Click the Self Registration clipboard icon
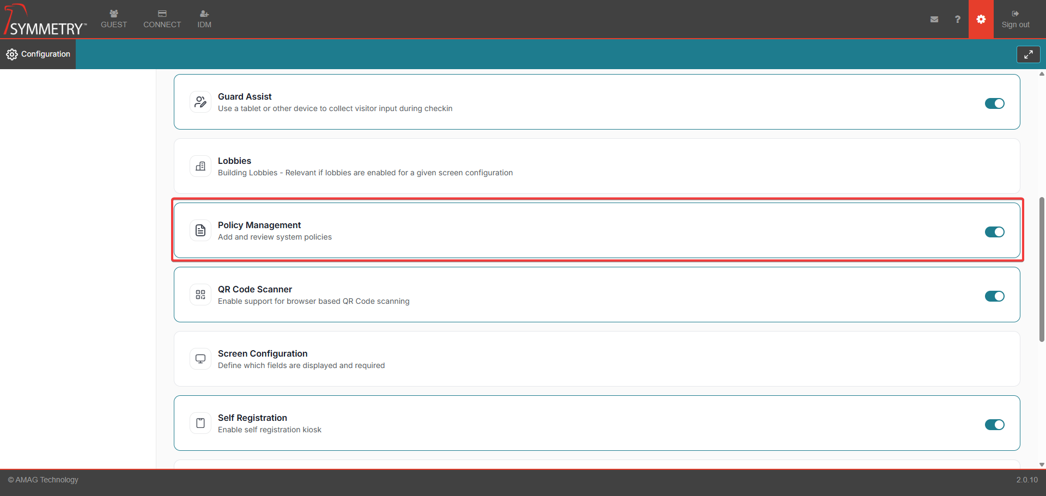This screenshot has width=1046, height=496. [200, 423]
